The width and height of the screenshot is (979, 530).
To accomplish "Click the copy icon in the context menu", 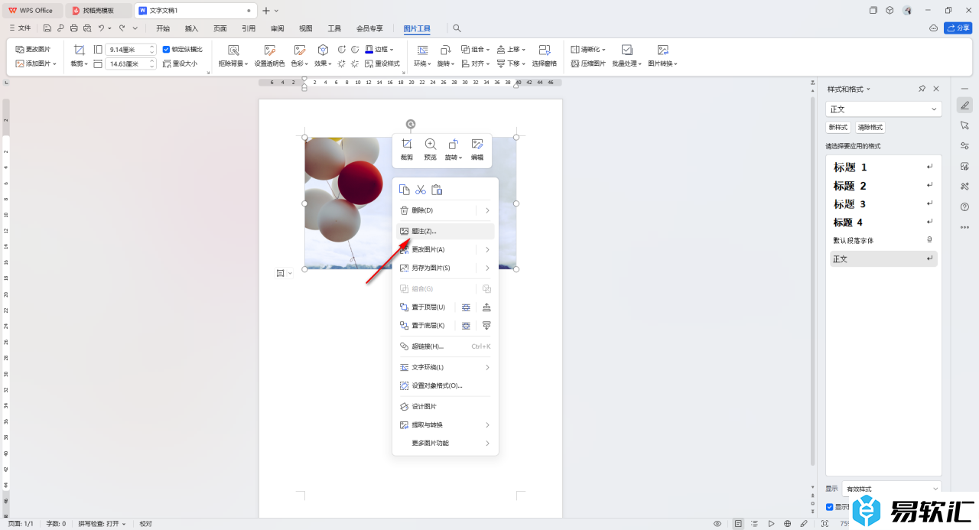I will coord(405,190).
